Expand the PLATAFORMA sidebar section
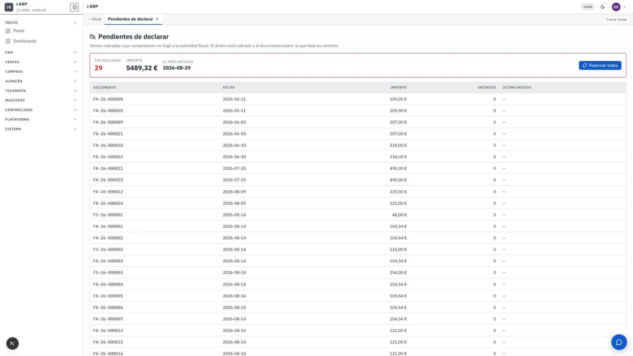Viewport: 633px width, 356px height. tap(41, 119)
